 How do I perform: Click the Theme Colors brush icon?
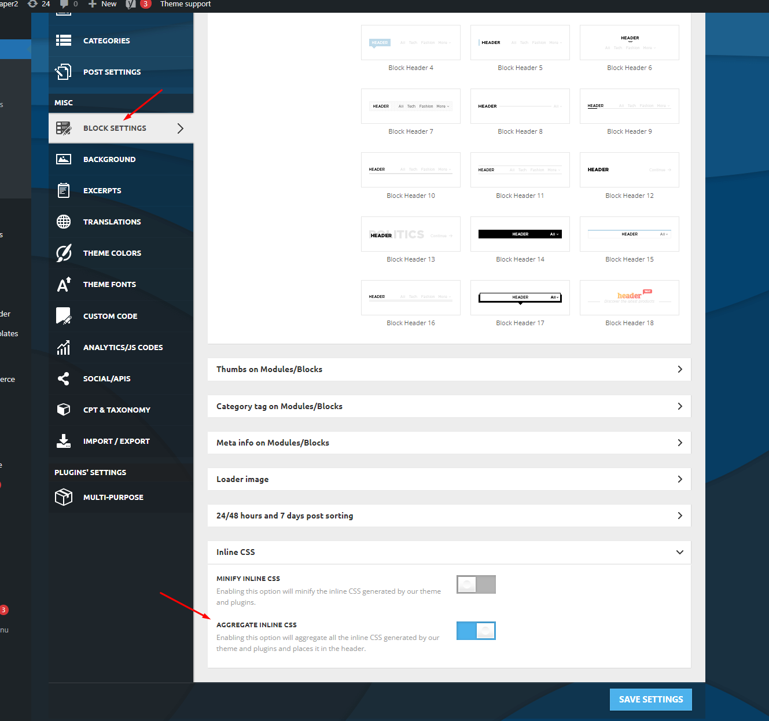(64, 253)
